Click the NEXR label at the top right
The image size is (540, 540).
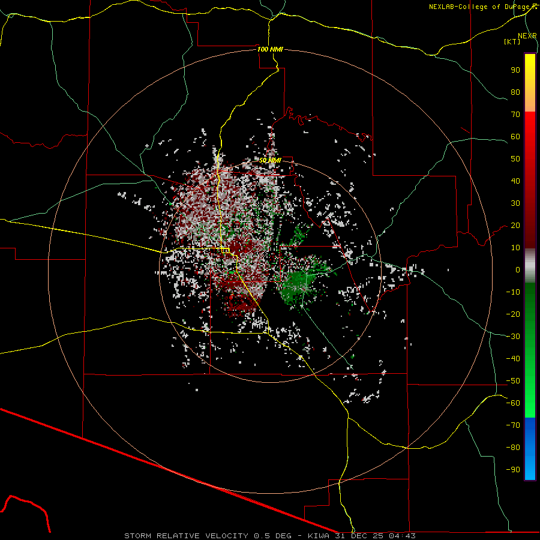(x=527, y=36)
